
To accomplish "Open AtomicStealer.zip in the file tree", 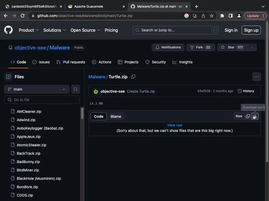I will pos(32,145).
